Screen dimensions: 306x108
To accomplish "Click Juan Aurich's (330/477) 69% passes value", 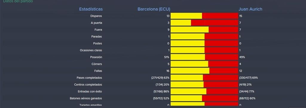I will click(248, 78).
